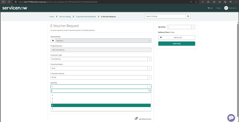Open Tours in the header
This screenshot has width=239, height=122.
(x=218, y=8)
